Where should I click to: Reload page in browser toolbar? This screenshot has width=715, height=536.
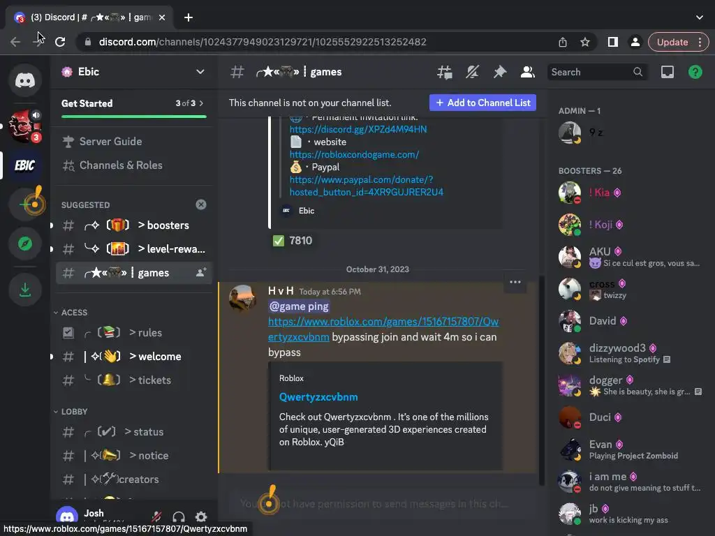click(60, 42)
